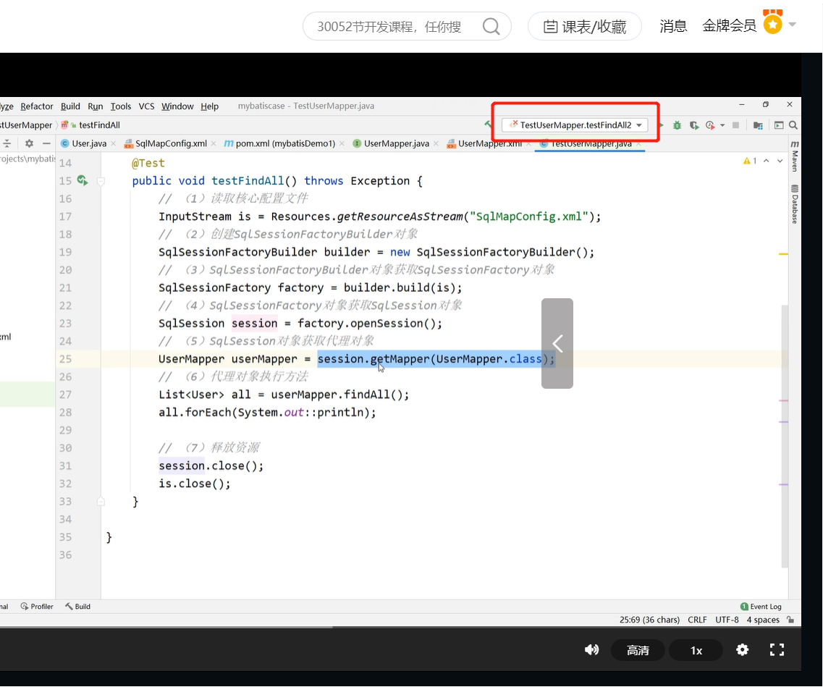Open the Run menu
This screenshot has width=823, height=687.
95,106
